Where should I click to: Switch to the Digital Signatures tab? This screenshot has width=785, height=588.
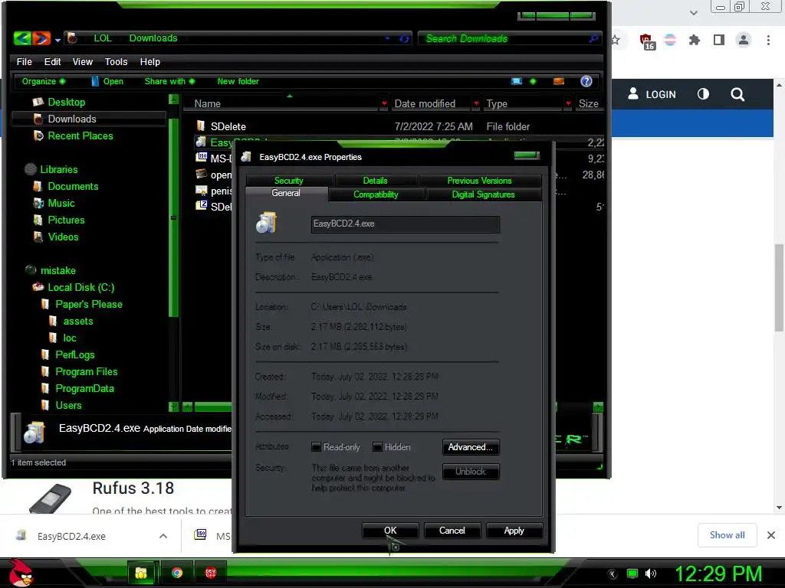tap(483, 194)
